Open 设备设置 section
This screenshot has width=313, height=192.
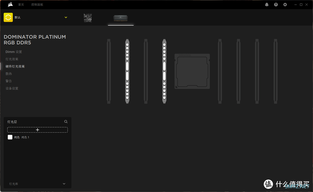12,88
